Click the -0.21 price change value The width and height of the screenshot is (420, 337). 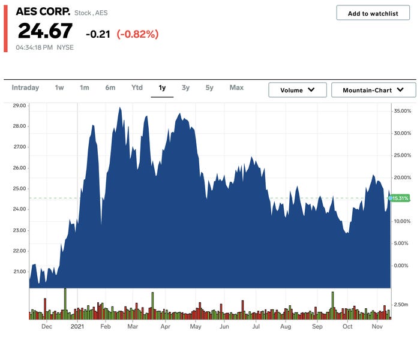click(x=98, y=34)
